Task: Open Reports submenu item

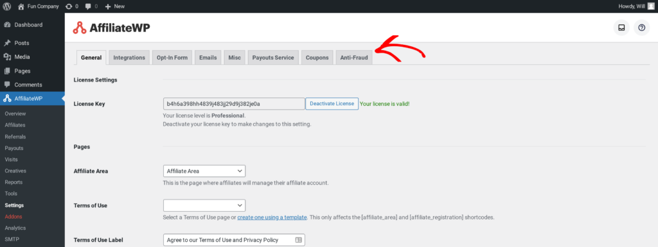Action: 13,182
